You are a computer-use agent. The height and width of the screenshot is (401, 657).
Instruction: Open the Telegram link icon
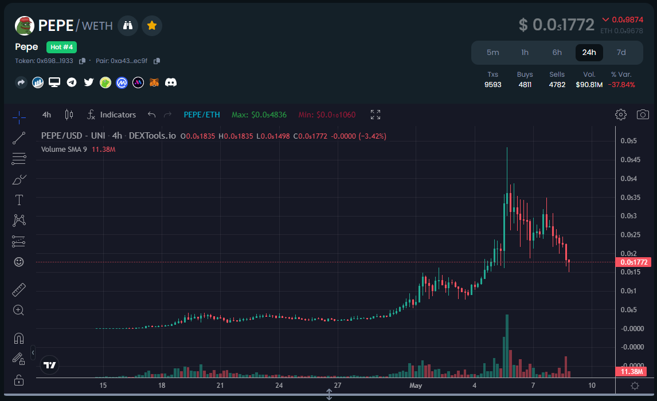point(72,82)
